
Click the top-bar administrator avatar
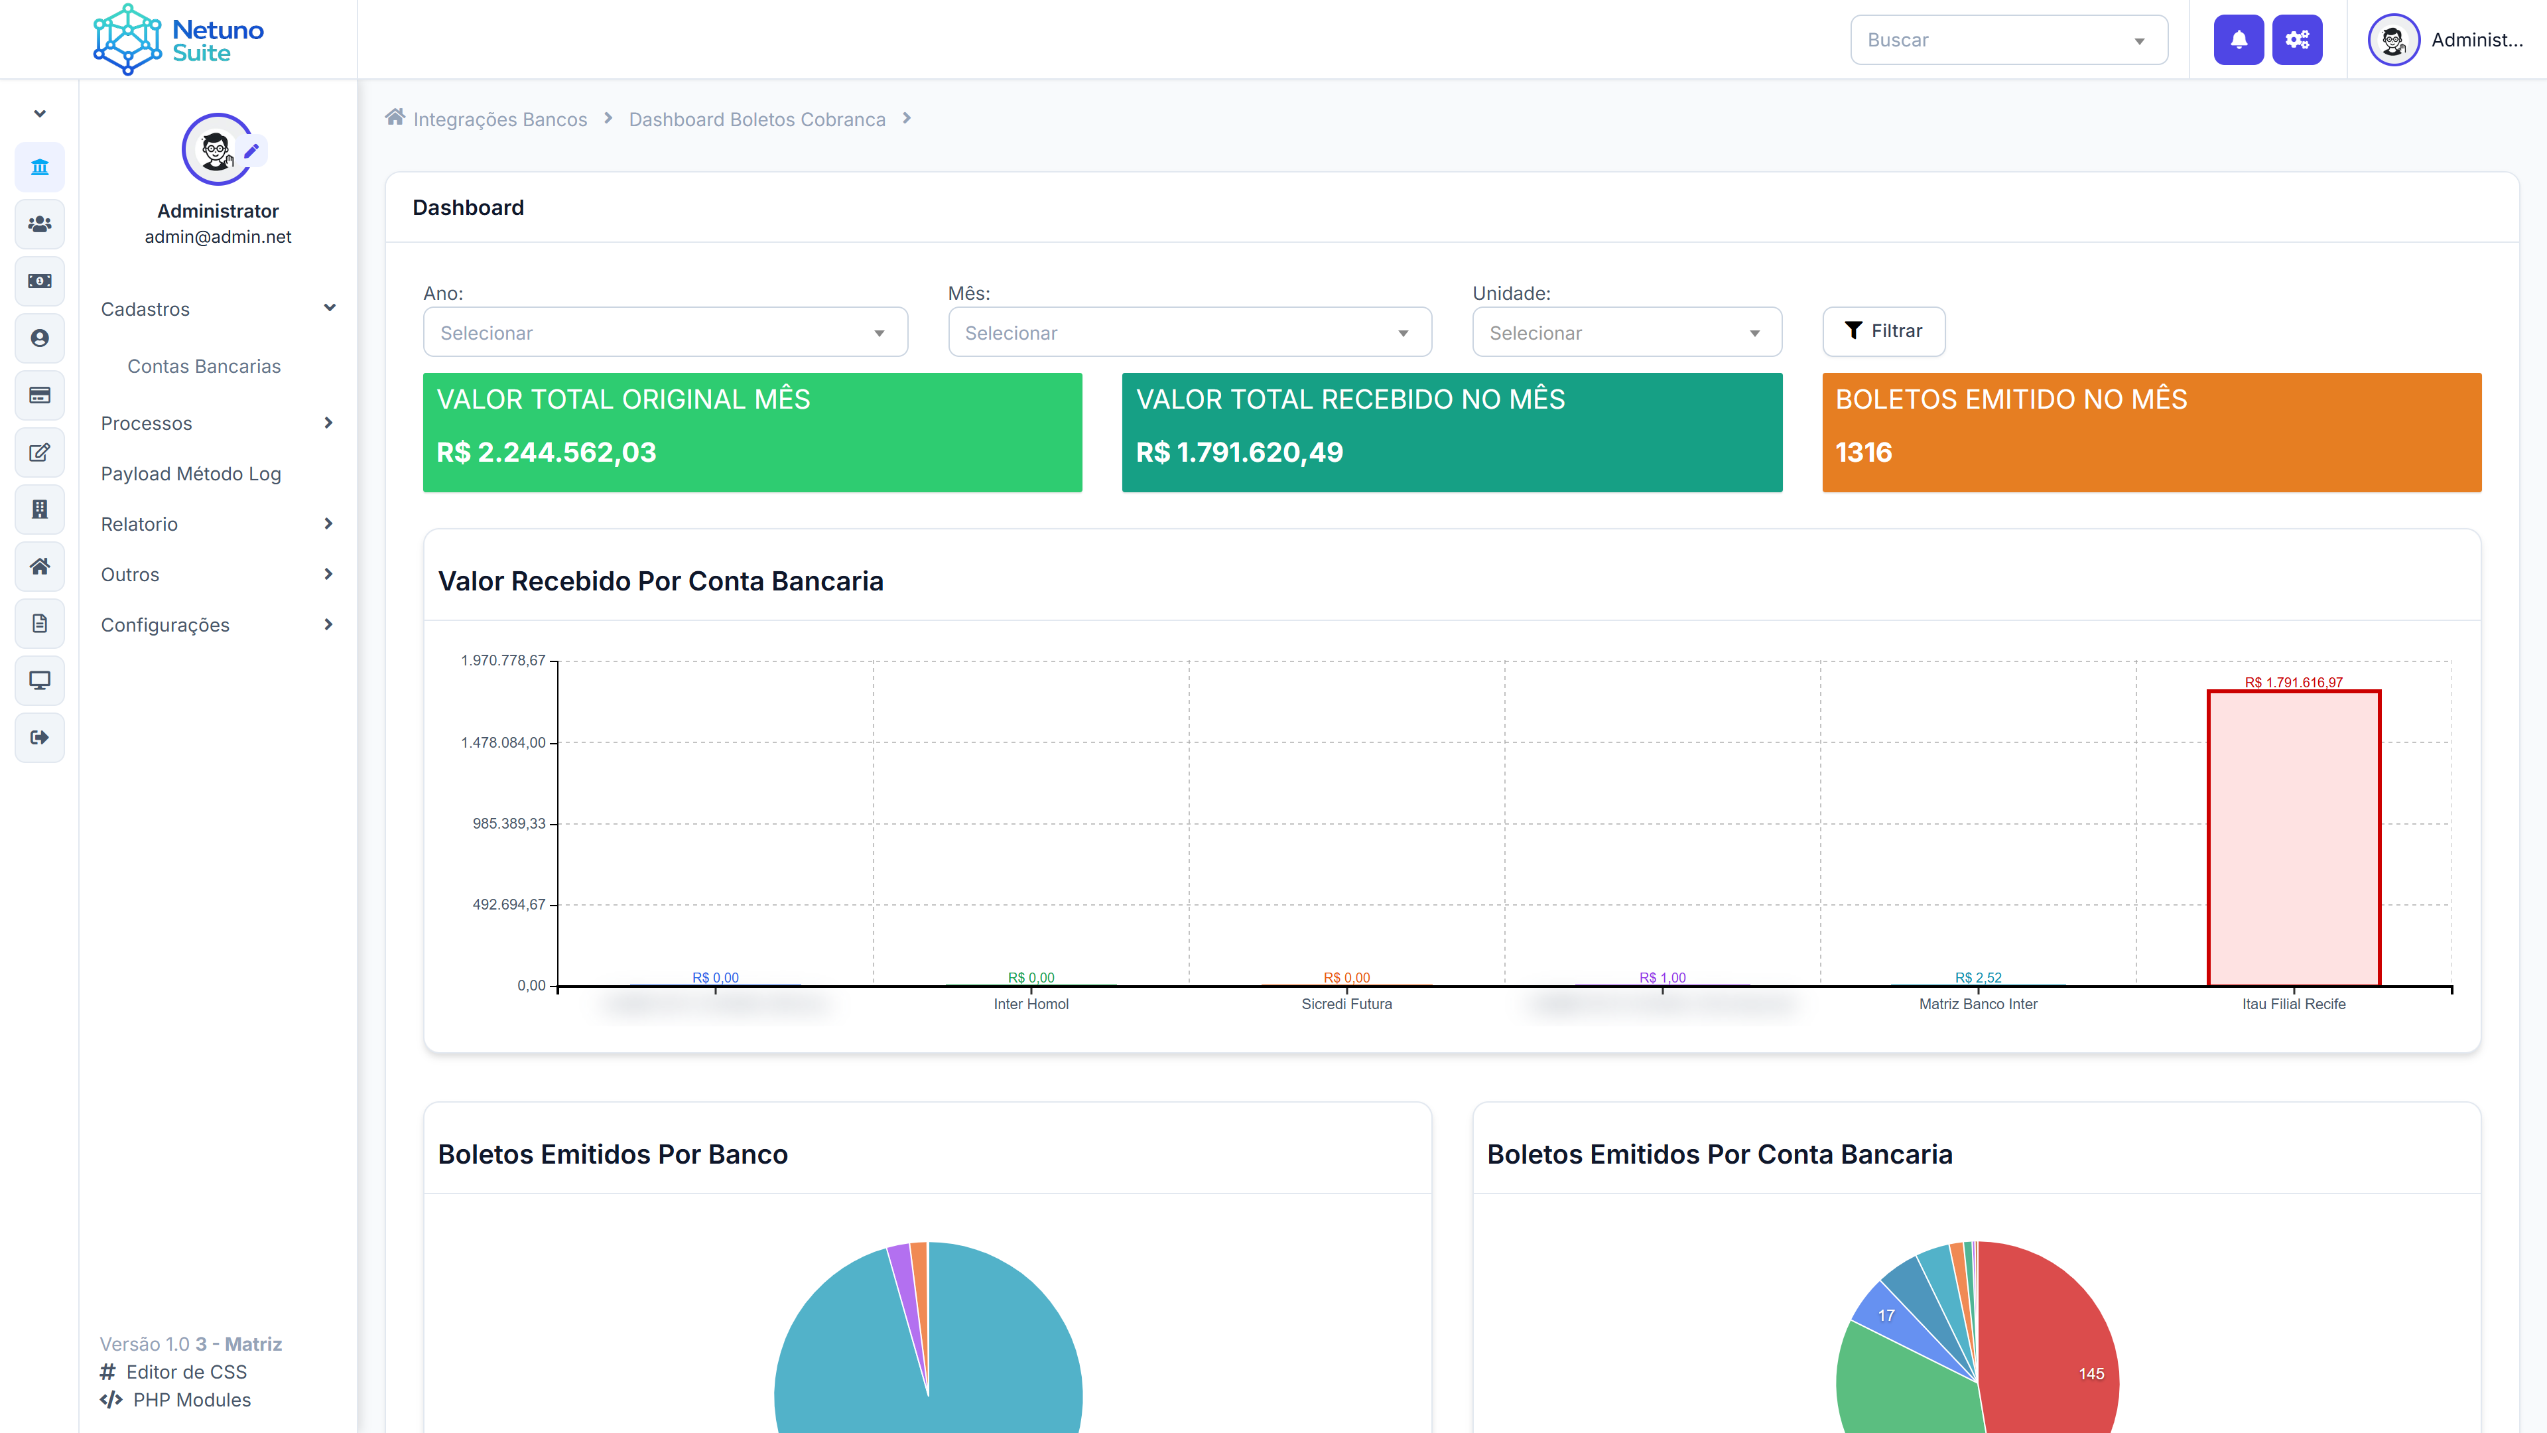pyautogui.click(x=2392, y=40)
